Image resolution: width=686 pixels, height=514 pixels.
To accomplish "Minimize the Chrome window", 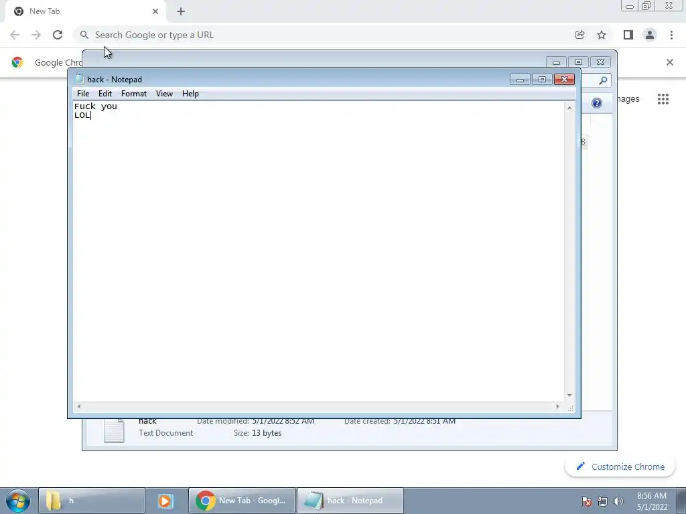I will (630, 6).
